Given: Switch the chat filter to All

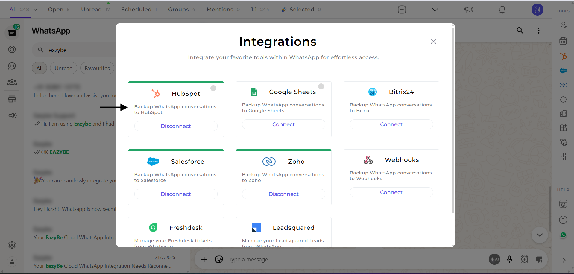Looking at the screenshot, I should pos(39,68).
